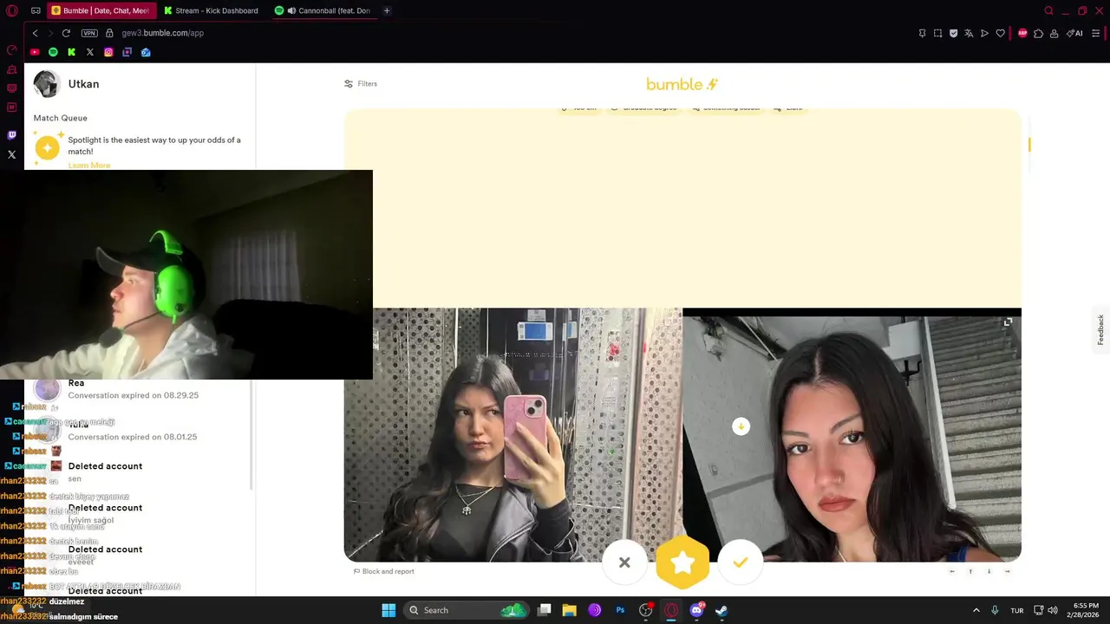Click the send/flow arrow icon
The image size is (1110, 624).
point(984,33)
